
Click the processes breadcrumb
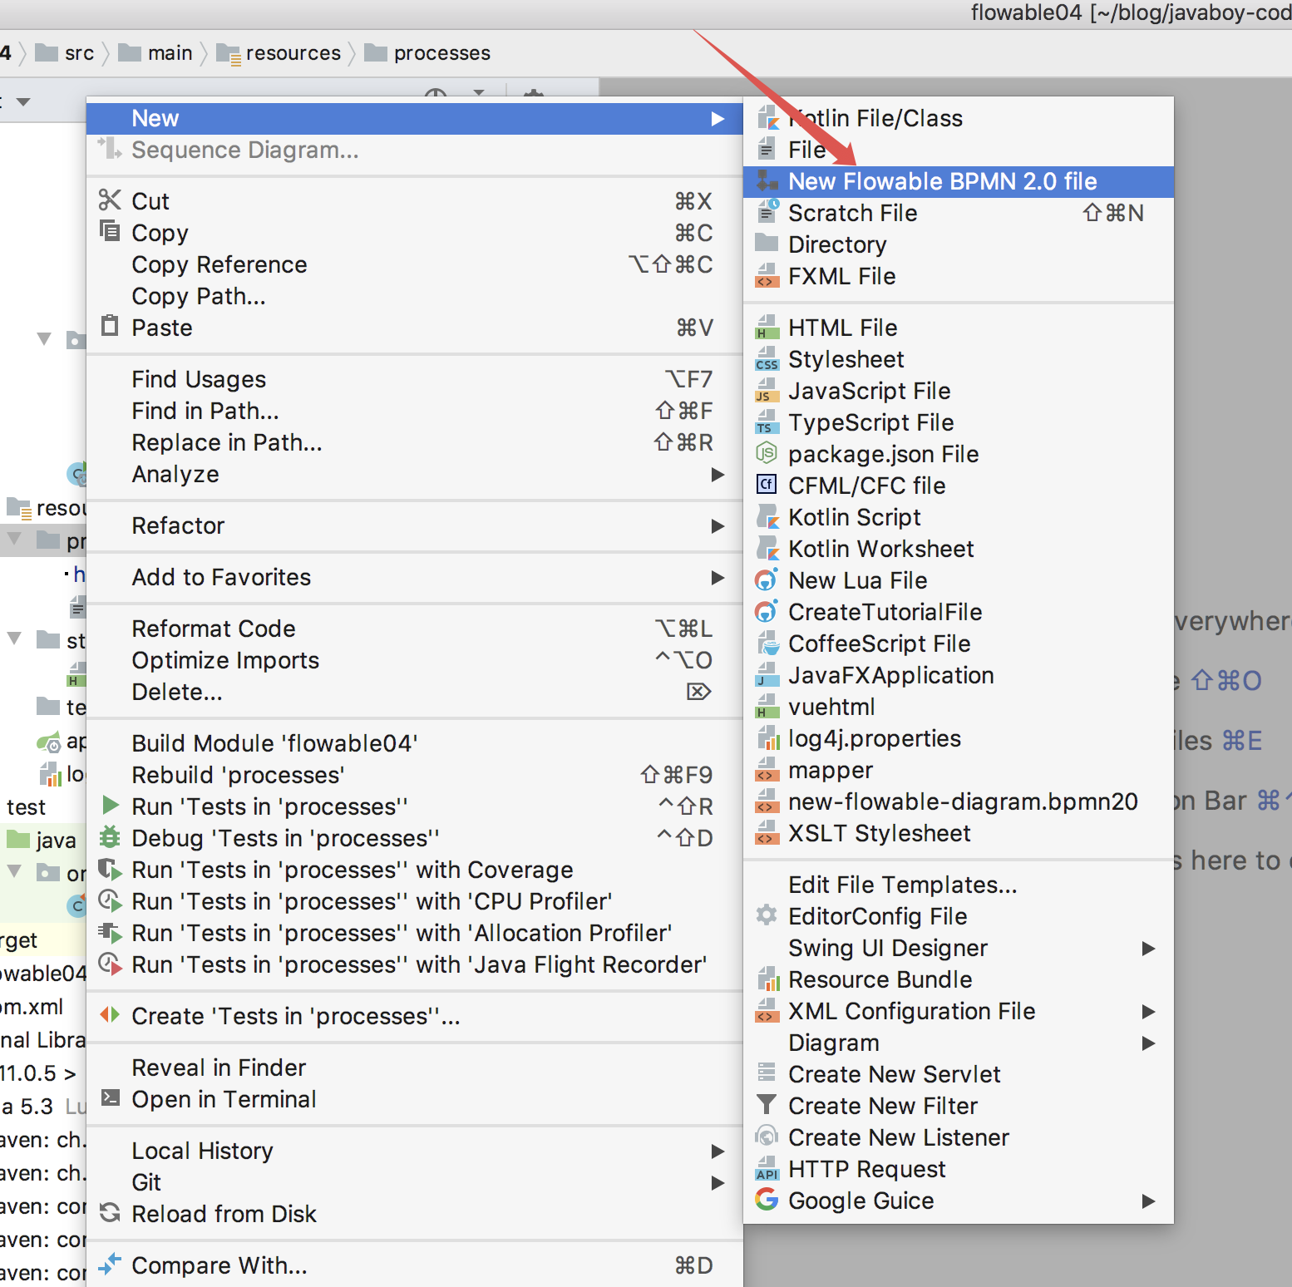pos(427,53)
